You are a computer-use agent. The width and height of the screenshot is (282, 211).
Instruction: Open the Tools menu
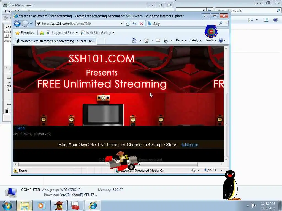click(211, 40)
